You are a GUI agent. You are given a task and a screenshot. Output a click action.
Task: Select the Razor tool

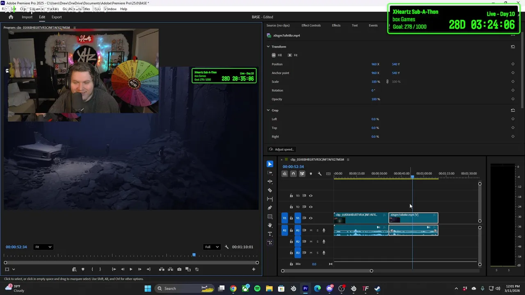click(270, 190)
